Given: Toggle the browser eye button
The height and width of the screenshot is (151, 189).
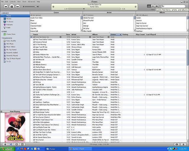Looking at the screenshot, I should pos(177,145).
